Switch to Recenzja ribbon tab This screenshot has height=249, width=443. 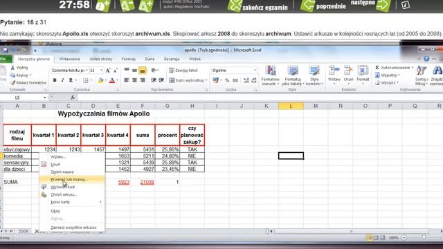(x=172, y=59)
